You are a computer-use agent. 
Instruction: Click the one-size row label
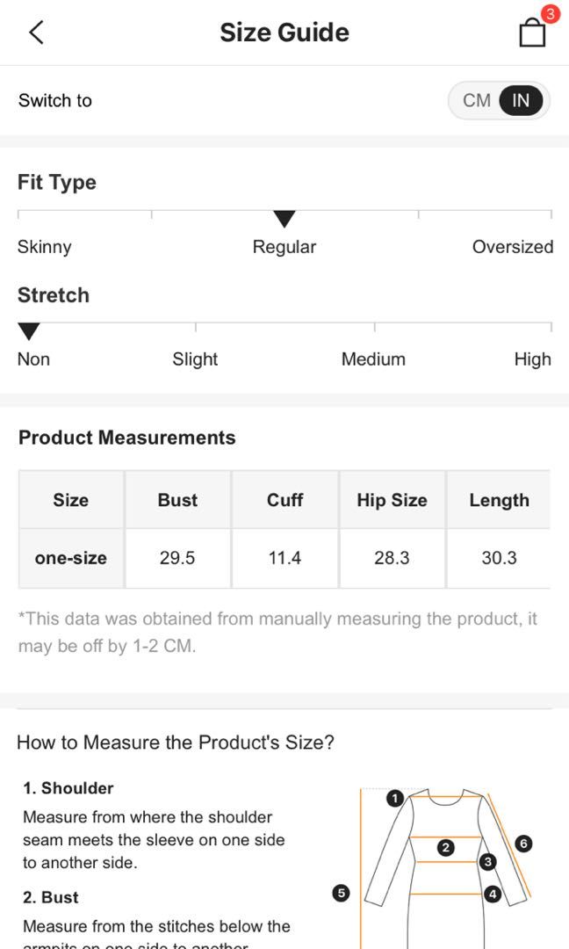tap(71, 558)
